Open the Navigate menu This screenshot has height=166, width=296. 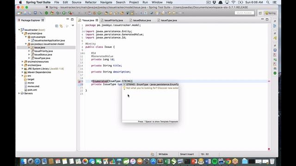pyautogui.click(x=106, y=2)
